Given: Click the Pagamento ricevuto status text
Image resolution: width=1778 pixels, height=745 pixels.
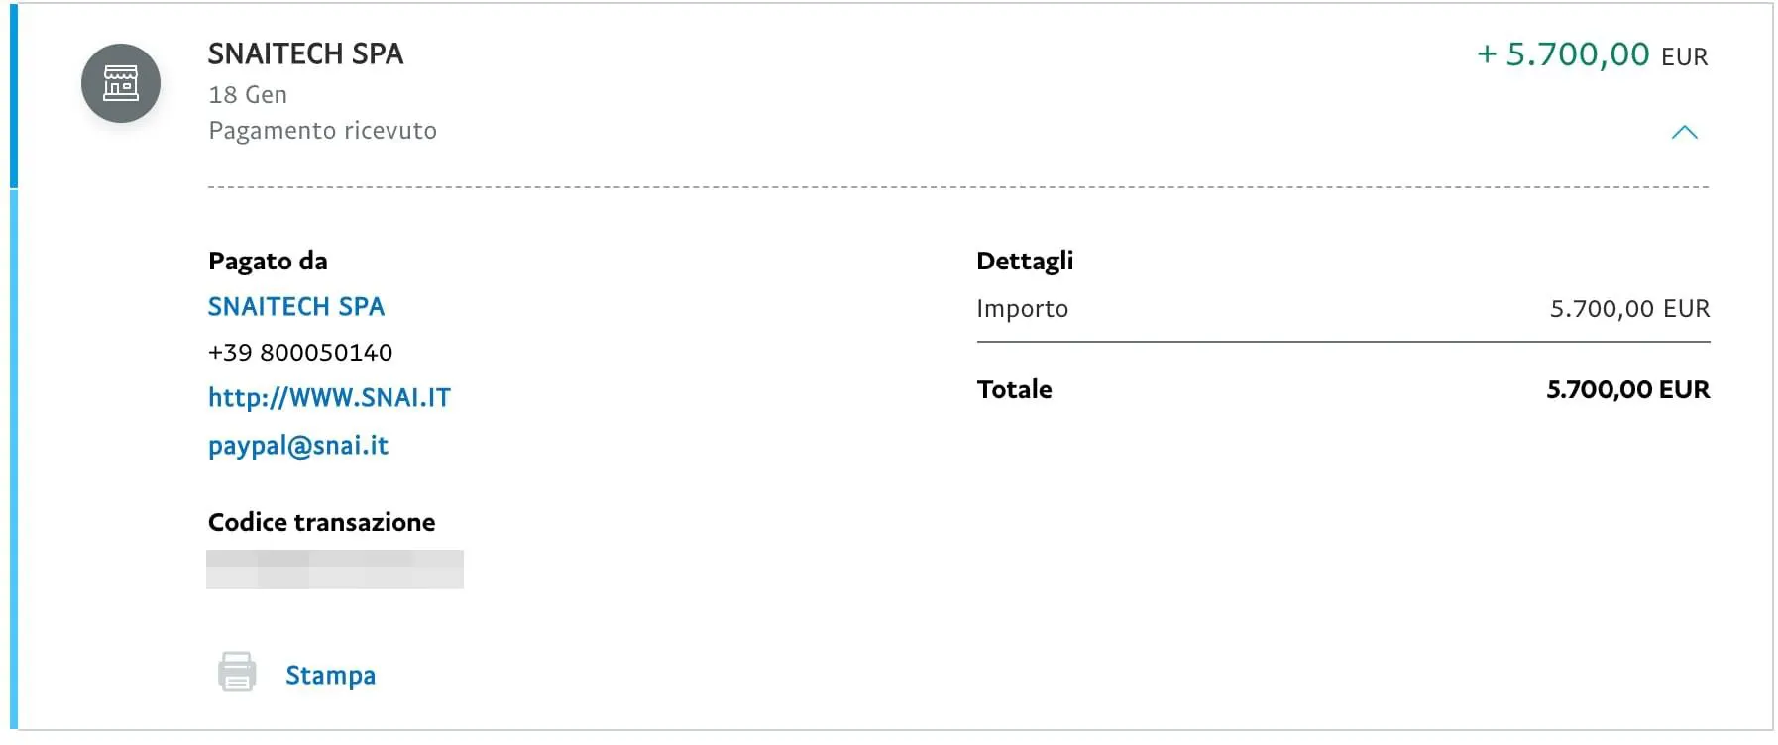Looking at the screenshot, I should click(322, 131).
